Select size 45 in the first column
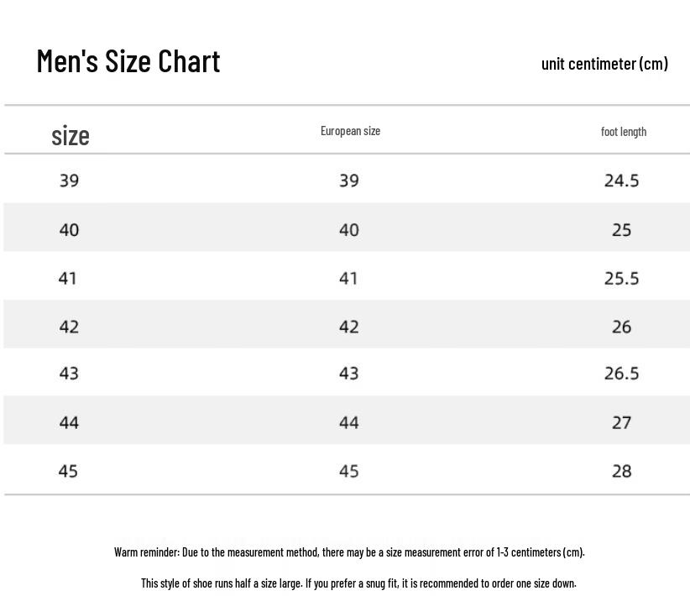Viewport: 690px width, 596px height. pyautogui.click(x=68, y=471)
